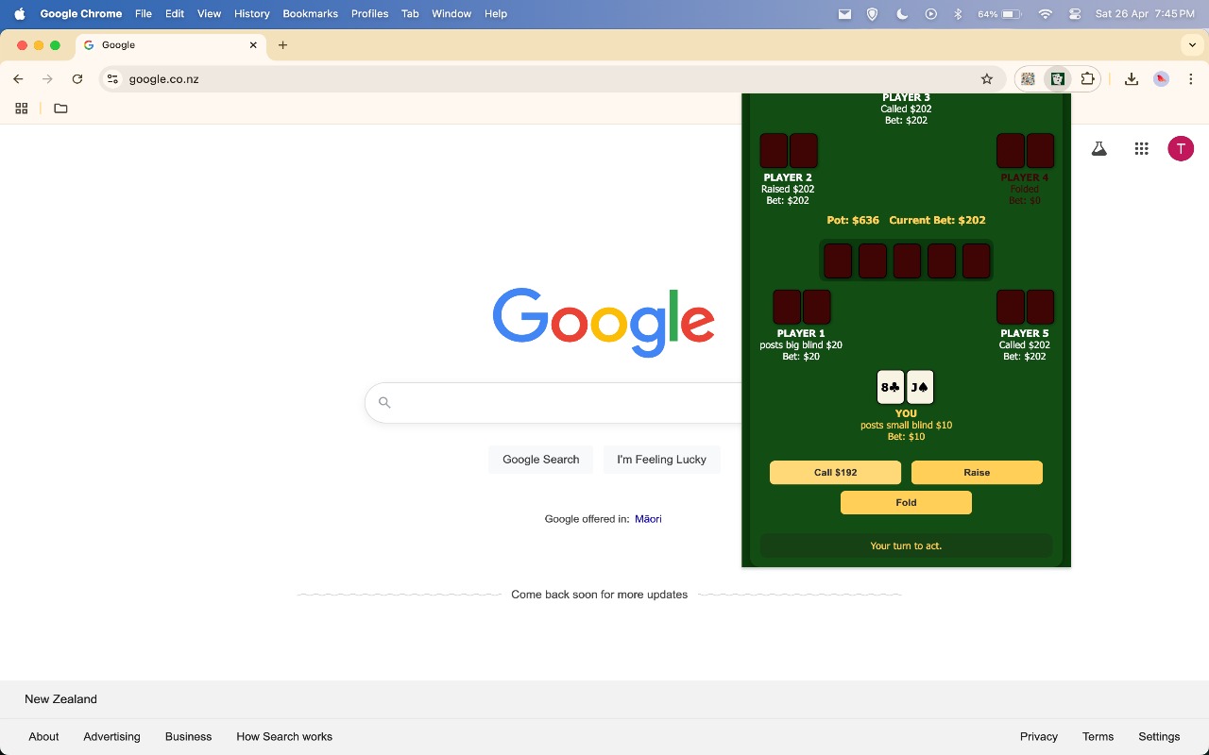
Task: Click the mail icon in the menu bar
Action: pos(844,14)
